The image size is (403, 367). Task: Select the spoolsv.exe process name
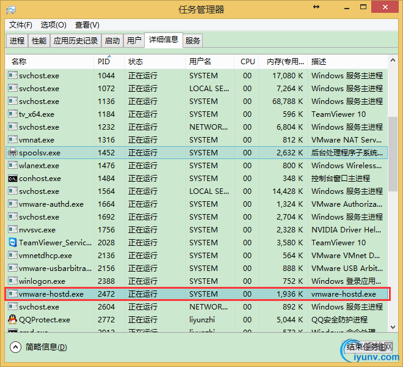coord(40,153)
